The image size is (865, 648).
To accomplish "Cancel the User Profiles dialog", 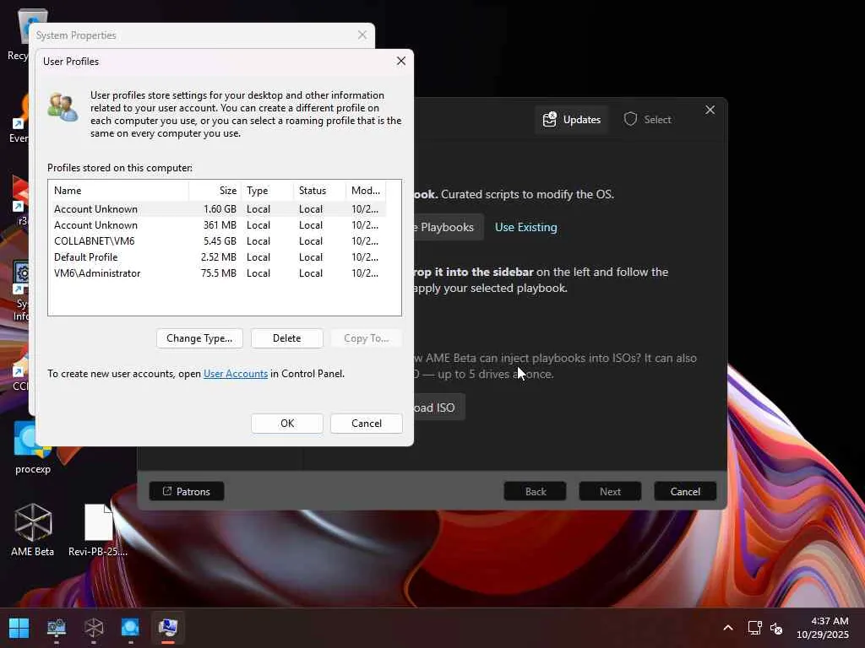I will 367,424.
